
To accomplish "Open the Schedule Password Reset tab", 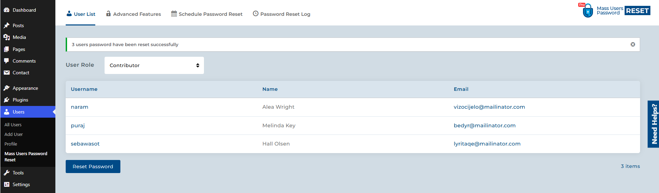I will click(x=207, y=14).
